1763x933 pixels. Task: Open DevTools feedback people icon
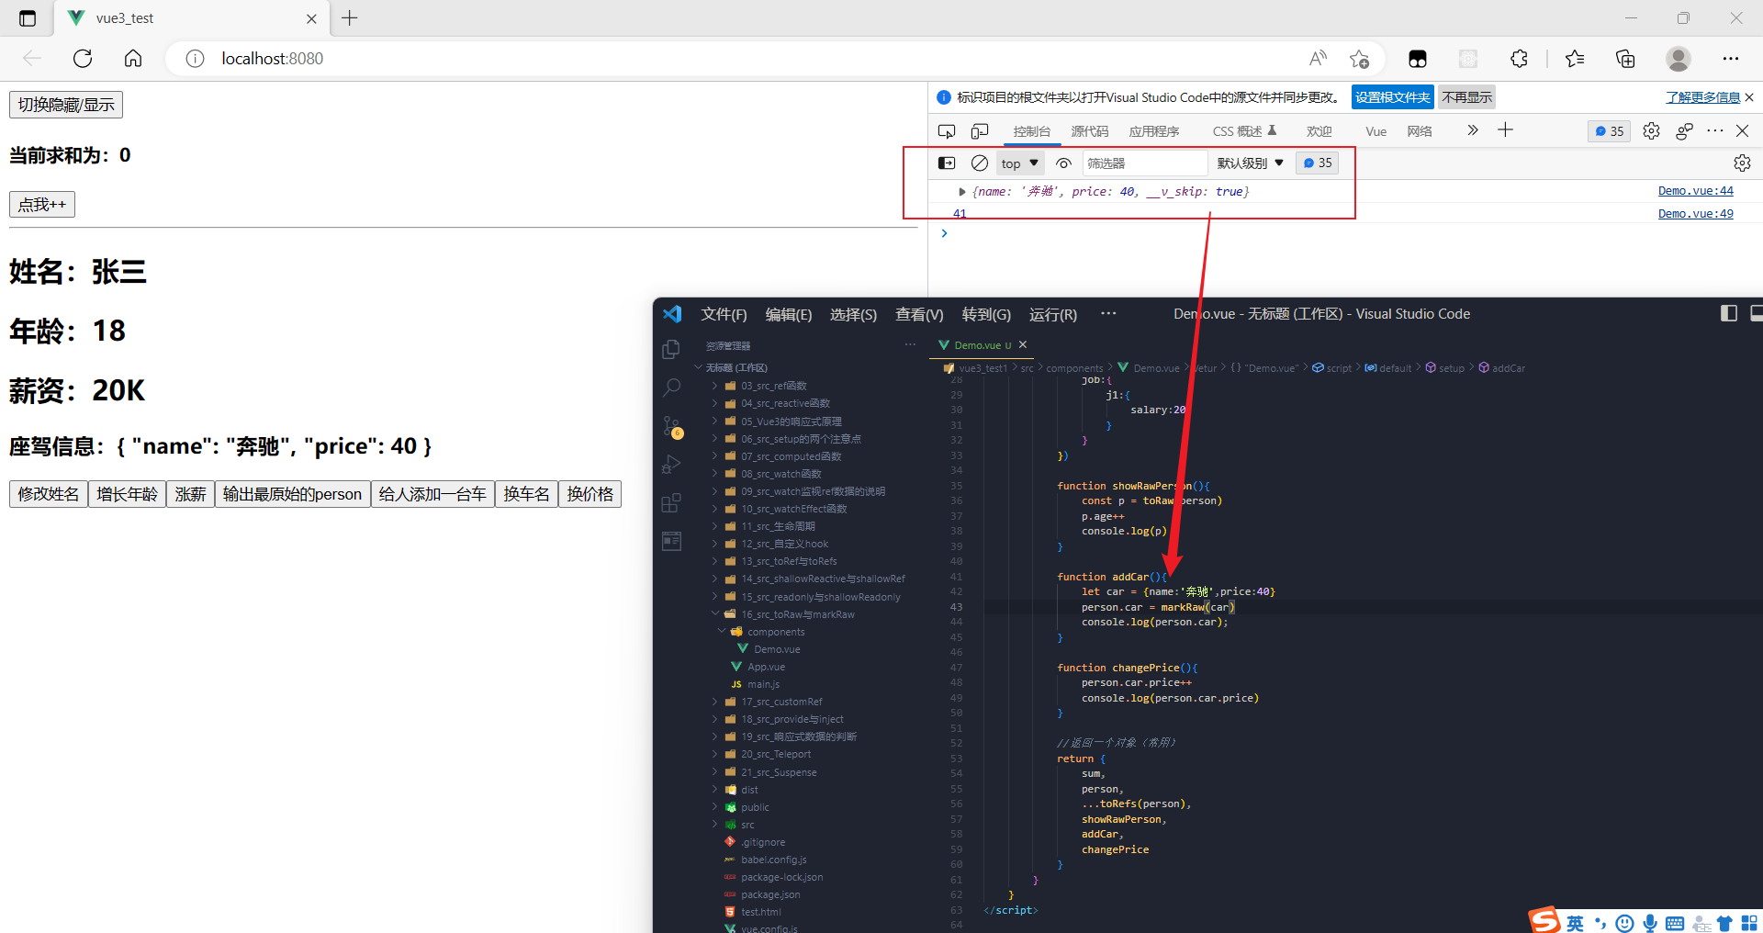1684,131
